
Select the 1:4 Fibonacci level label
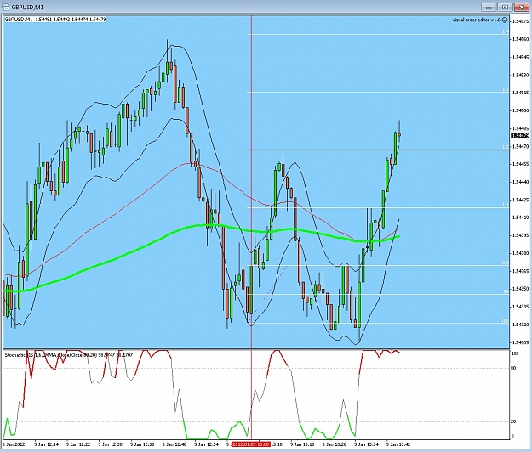(x=506, y=31)
